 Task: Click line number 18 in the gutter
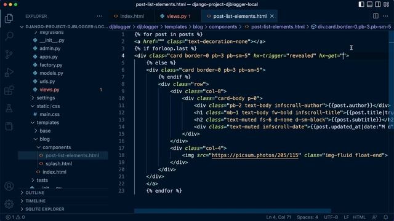pyautogui.click(x=122, y=155)
